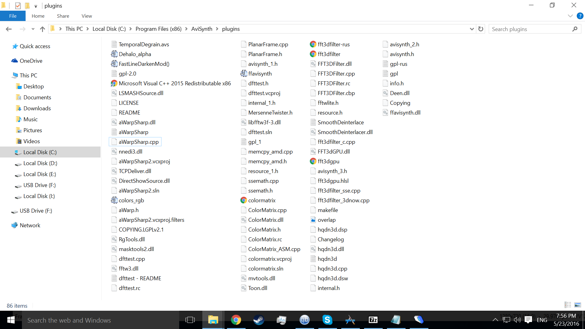Screen dimensions: 585x329
Task: Open the File menu tab
Action: pyautogui.click(x=13, y=16)
